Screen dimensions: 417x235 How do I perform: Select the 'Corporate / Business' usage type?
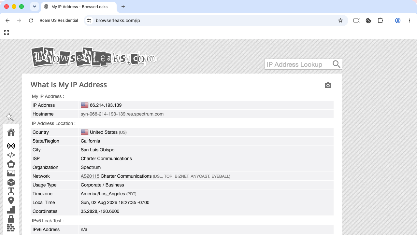102,185
